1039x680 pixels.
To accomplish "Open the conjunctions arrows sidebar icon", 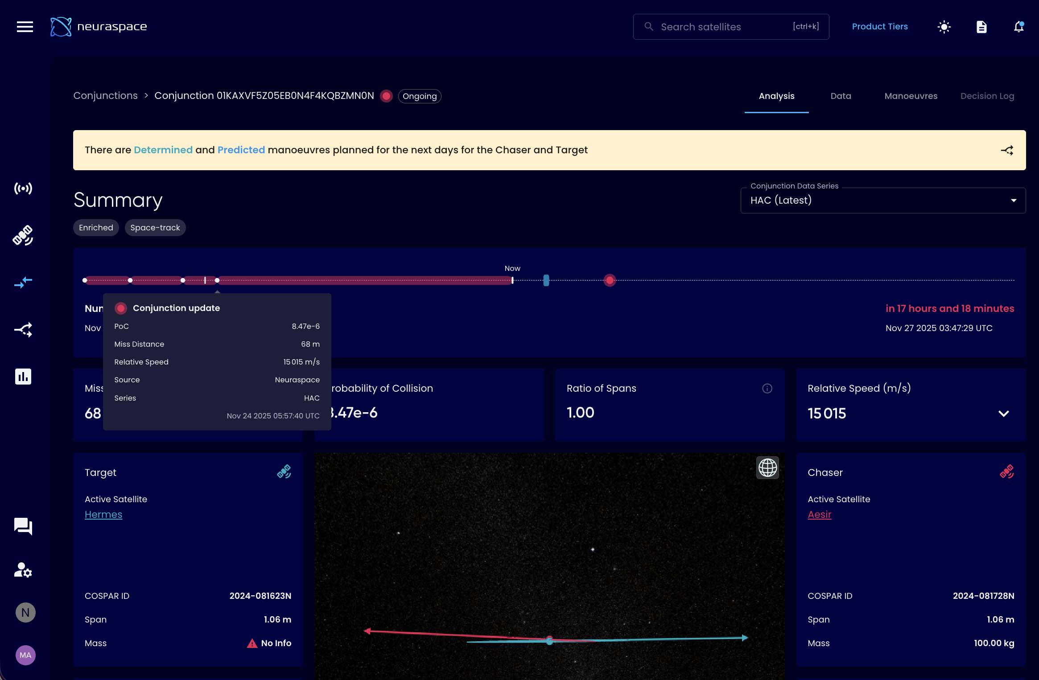I will 23,282.
